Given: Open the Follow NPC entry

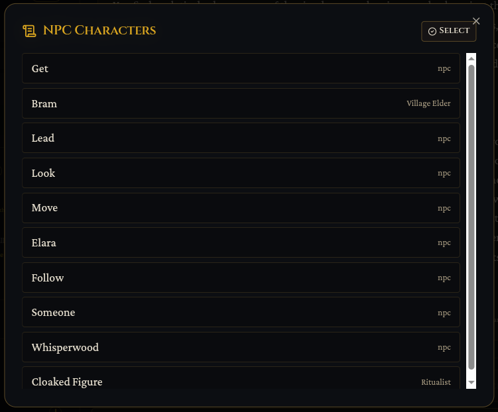Looking at the screenshot, I should [x=241, y=278].
